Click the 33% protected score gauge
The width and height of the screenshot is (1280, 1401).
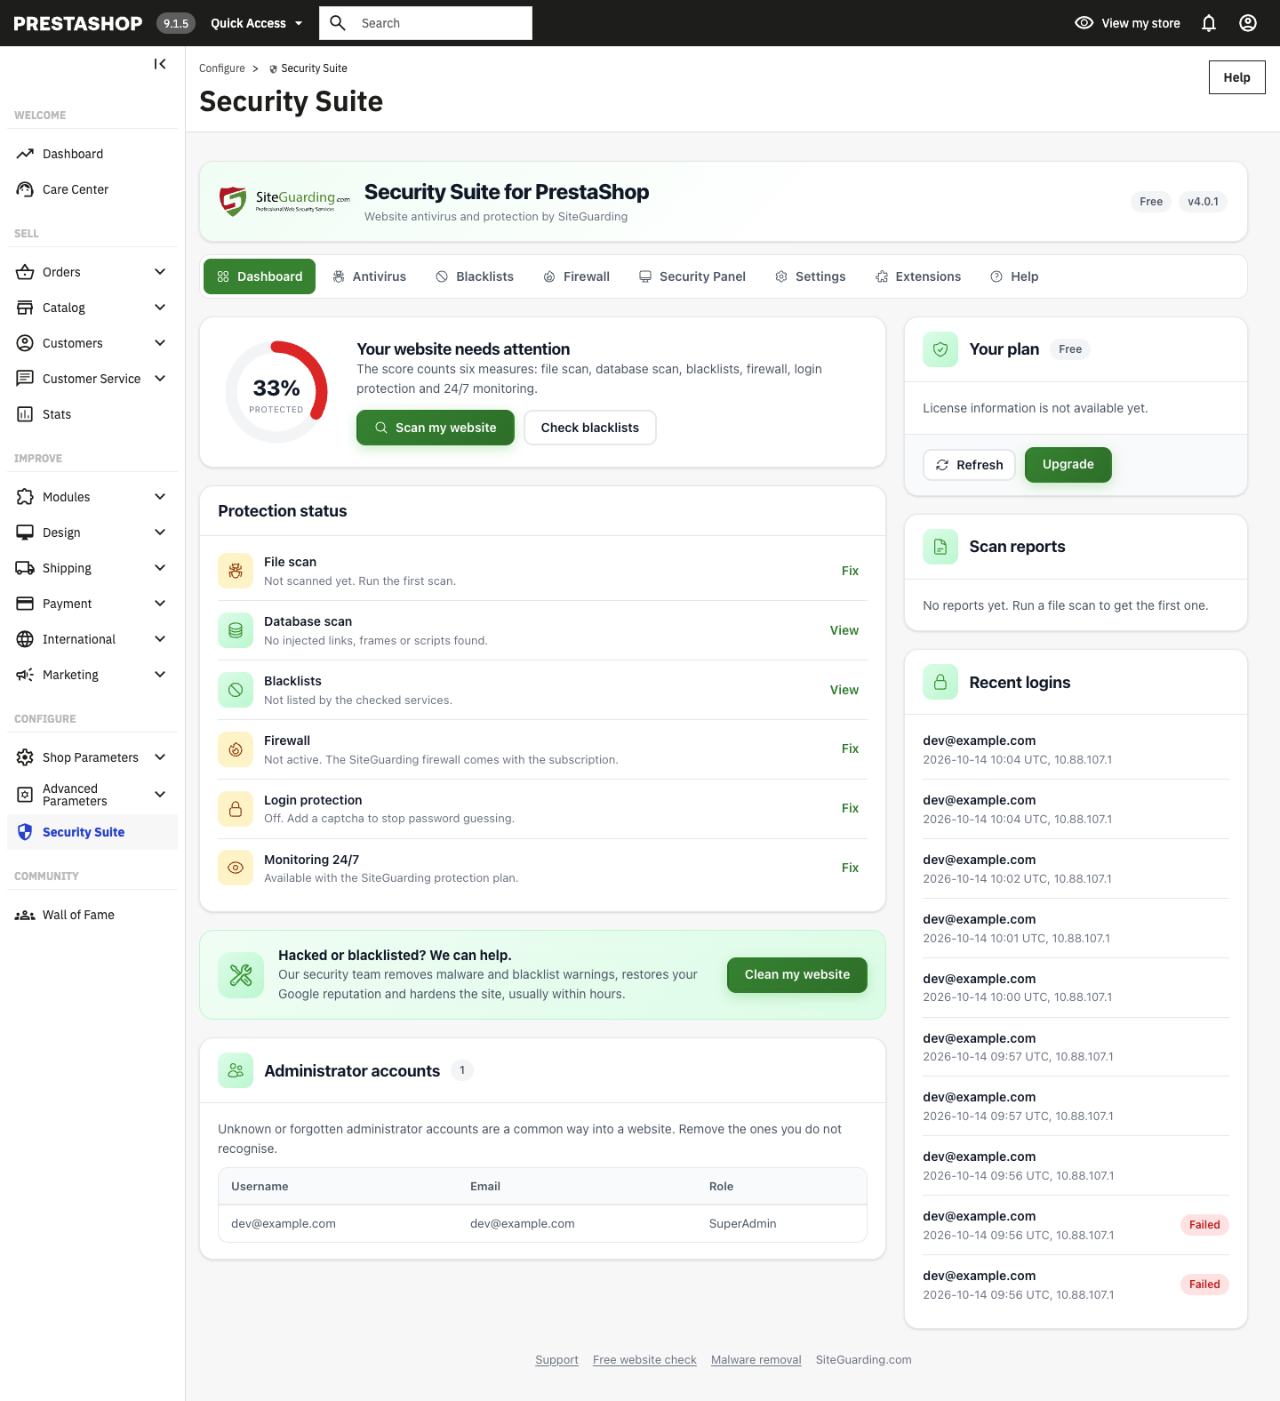pos(276,392)
